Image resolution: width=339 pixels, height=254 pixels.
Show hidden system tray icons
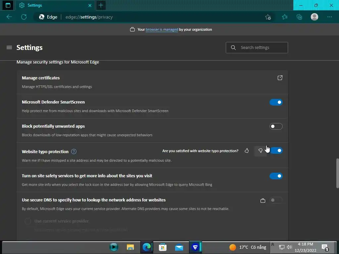pos(273,245)
